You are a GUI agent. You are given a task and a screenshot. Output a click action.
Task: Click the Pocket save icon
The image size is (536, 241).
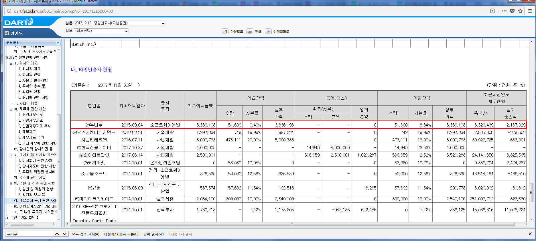(x=512, y=11)
